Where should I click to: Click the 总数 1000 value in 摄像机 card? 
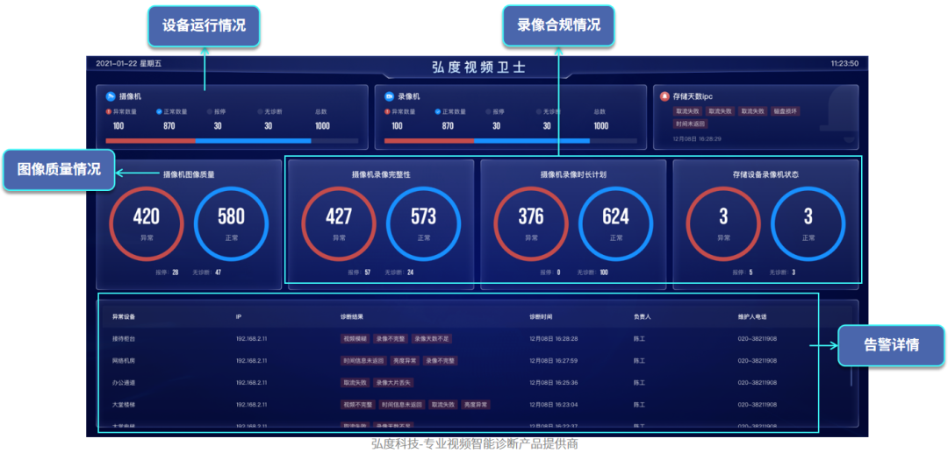pyautogui.click(x=322, y=126)
